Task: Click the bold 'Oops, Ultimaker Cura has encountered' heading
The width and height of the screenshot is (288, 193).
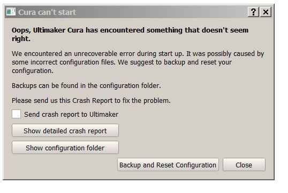Action: [x=130, y=34]
